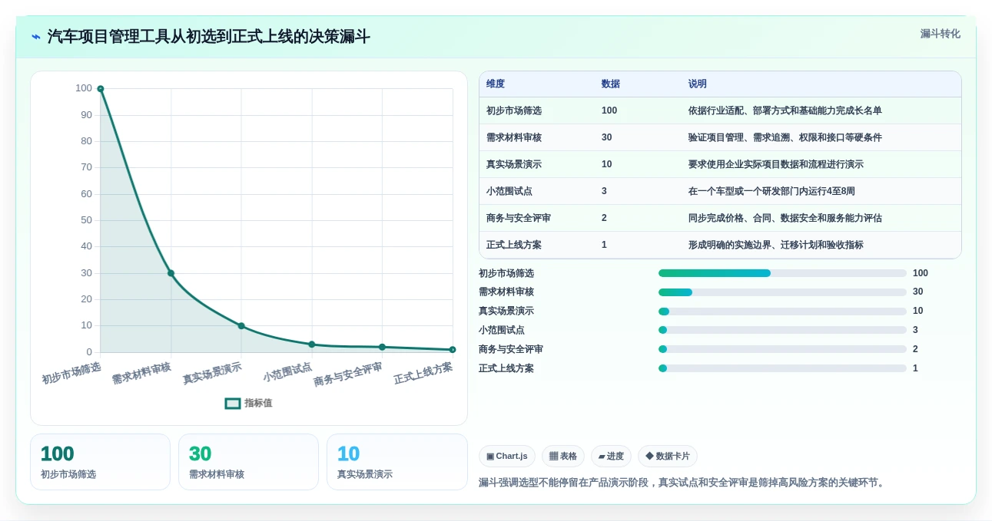Screen dimensions: 992x521
Task: Click the 真实场景演示 progress bar
Action: point(782,312)
